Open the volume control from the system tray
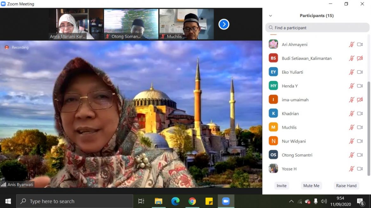Image resolution: width=371 pixels, height=208 pixels. point(324,201)
